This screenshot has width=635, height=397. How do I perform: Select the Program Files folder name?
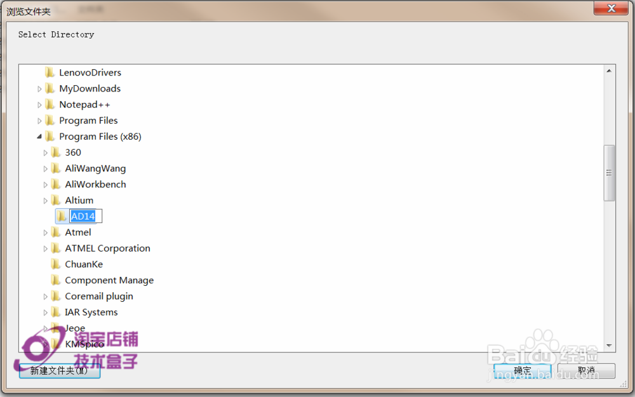tap(88, 121)
